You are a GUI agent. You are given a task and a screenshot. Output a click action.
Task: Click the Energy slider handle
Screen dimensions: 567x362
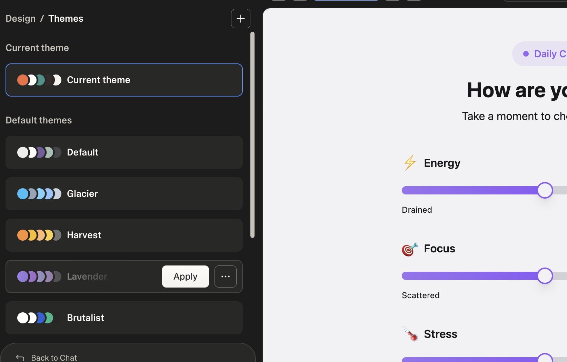545,190
